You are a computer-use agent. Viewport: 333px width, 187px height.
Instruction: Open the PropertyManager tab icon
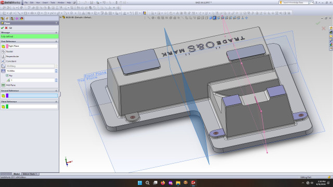click(7, 19)
